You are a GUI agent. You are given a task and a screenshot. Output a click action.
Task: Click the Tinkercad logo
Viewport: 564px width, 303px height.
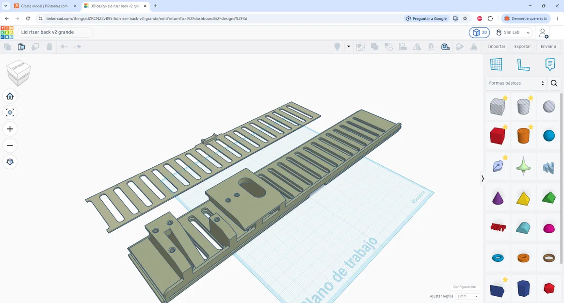pos(7,32)
